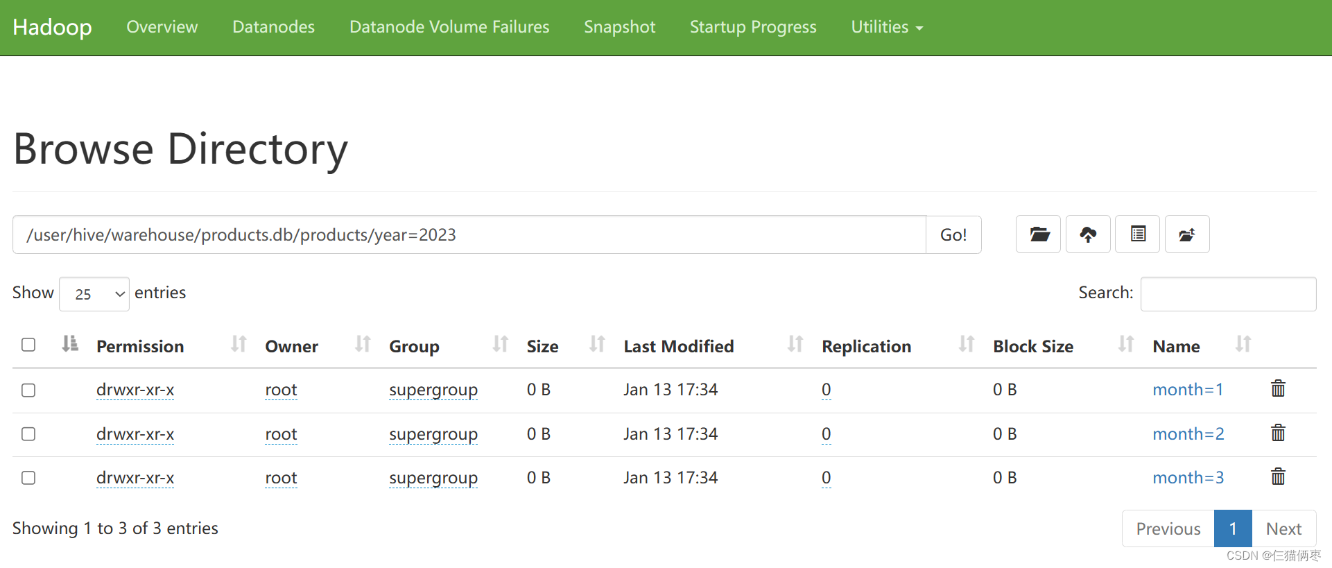This screenshot has width=1332, height=568.
Task: Click supergroup in month=1 row
Action: pos(433,390)
